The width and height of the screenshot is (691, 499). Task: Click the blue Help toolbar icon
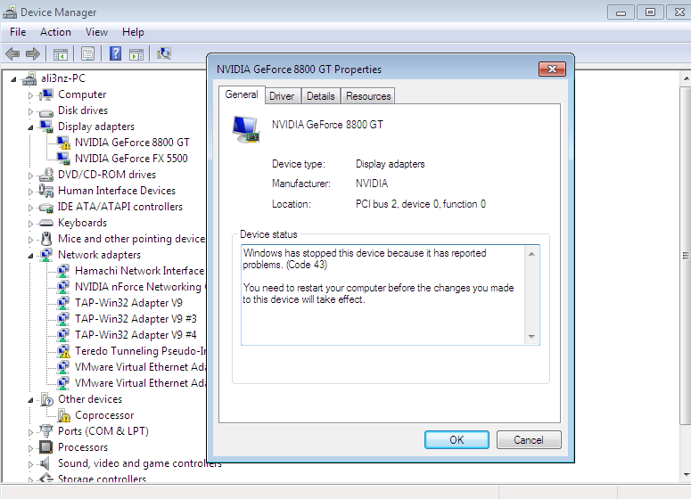115,53
